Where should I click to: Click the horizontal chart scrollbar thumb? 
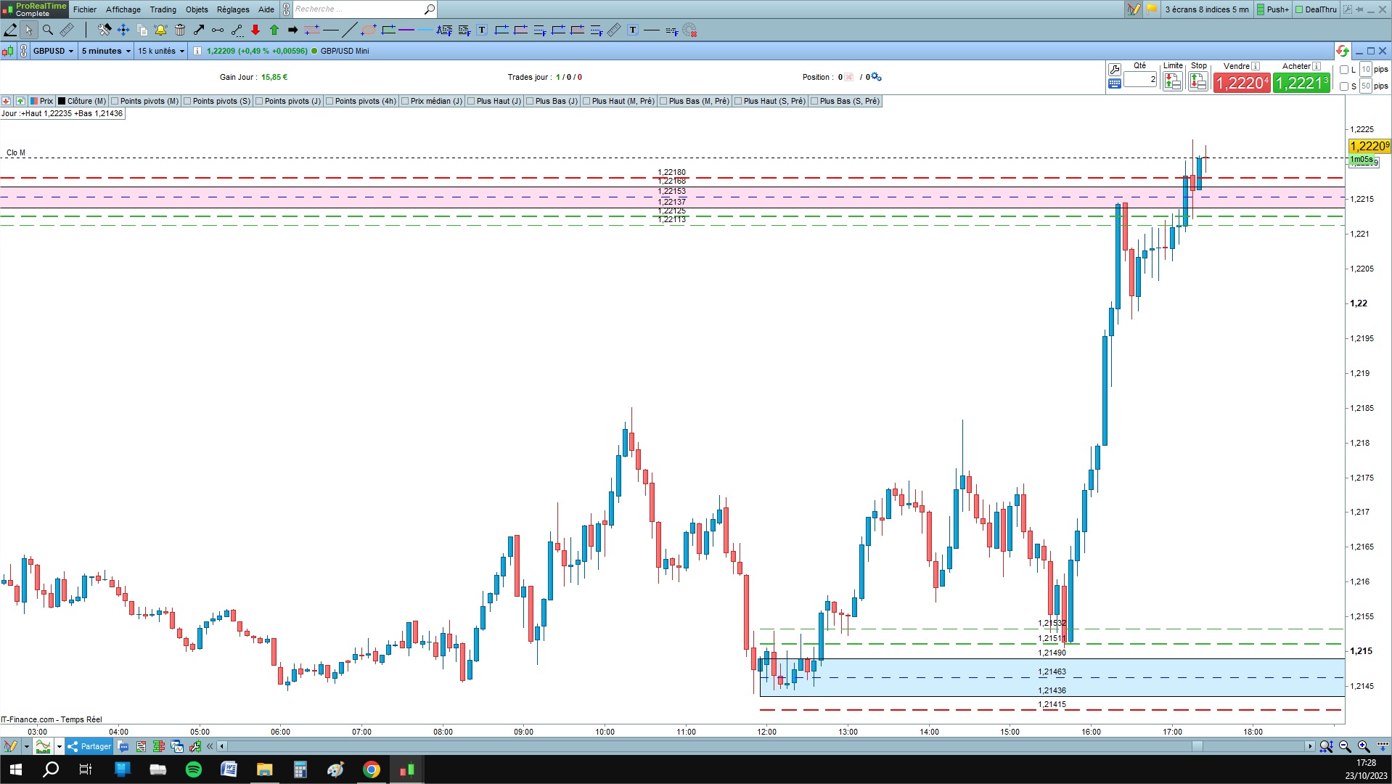click(x=1197, y=746)
